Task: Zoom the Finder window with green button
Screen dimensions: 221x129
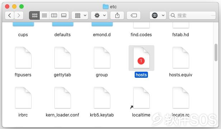Action: [21, 6]
